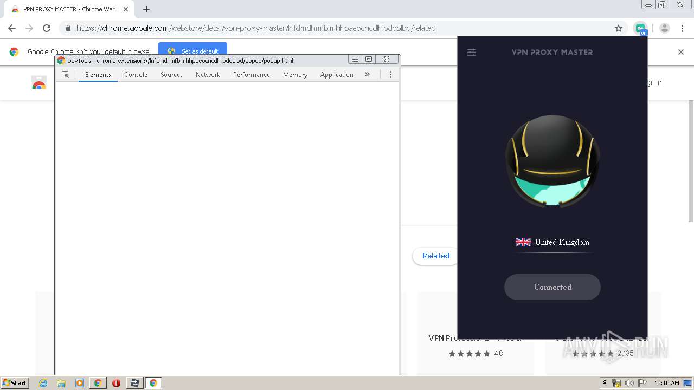
Task: Bookmark this page with the star icon
Action: (x=619, y=28)
